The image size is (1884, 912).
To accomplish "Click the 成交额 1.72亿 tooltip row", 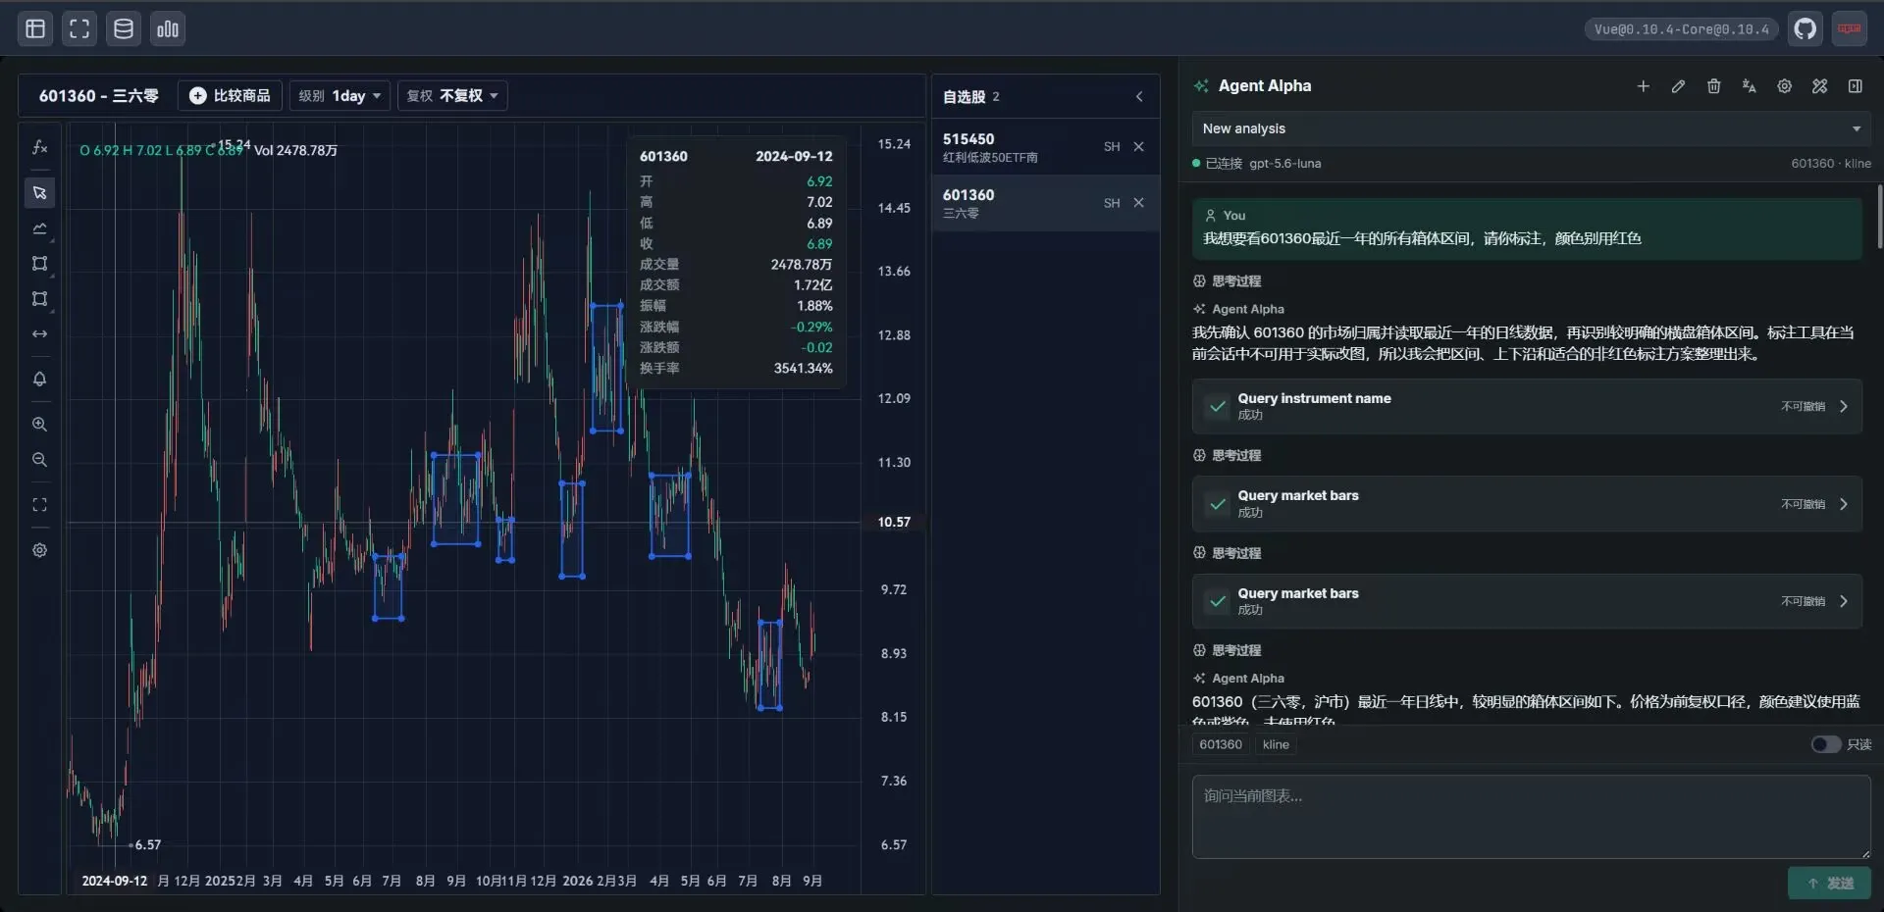I will pos(736,284).
